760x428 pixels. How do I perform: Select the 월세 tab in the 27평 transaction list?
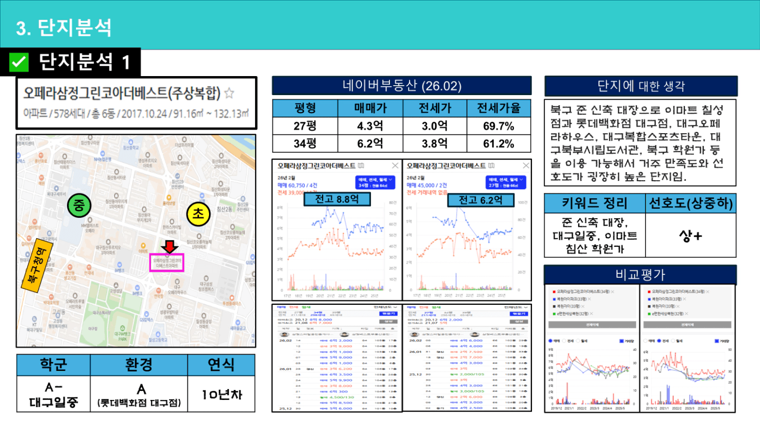click(x=436, y=307)
